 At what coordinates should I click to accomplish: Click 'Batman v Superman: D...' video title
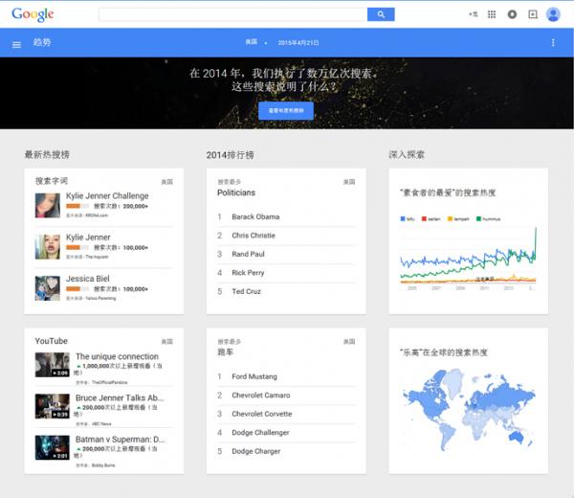[121, 439]
